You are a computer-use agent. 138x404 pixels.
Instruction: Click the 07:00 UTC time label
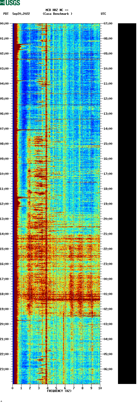tap(108, 24)
